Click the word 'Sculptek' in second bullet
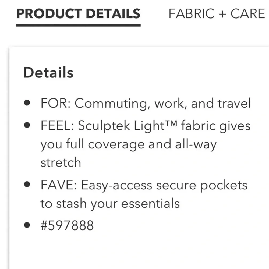 click(104, 126)
